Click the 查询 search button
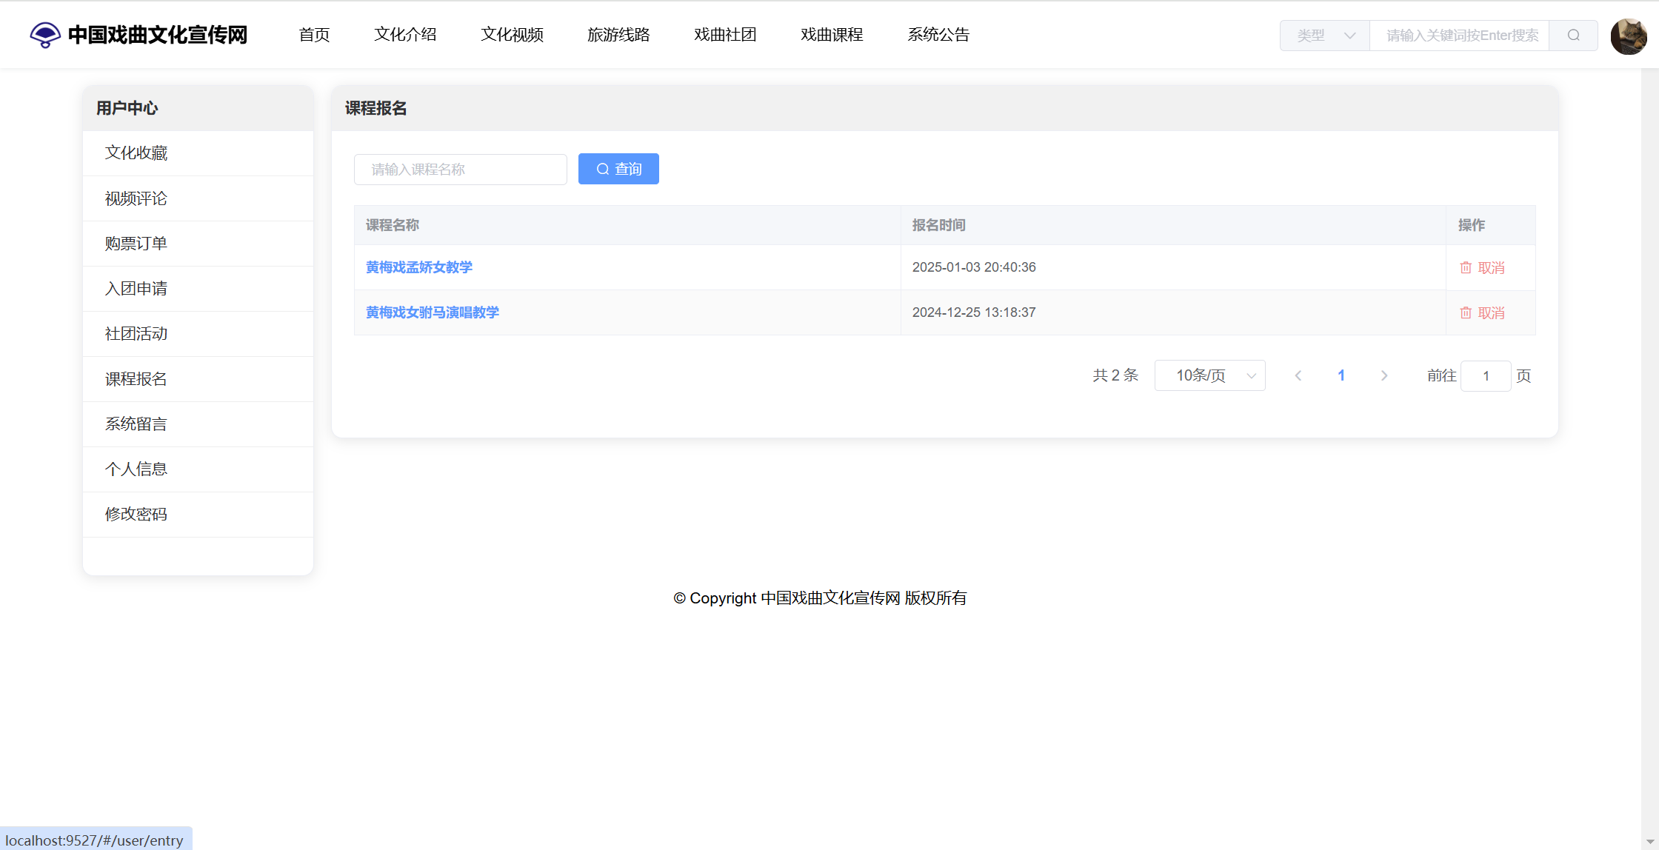Viewport: 1659px width, 850px height. [x=618, y=170]
